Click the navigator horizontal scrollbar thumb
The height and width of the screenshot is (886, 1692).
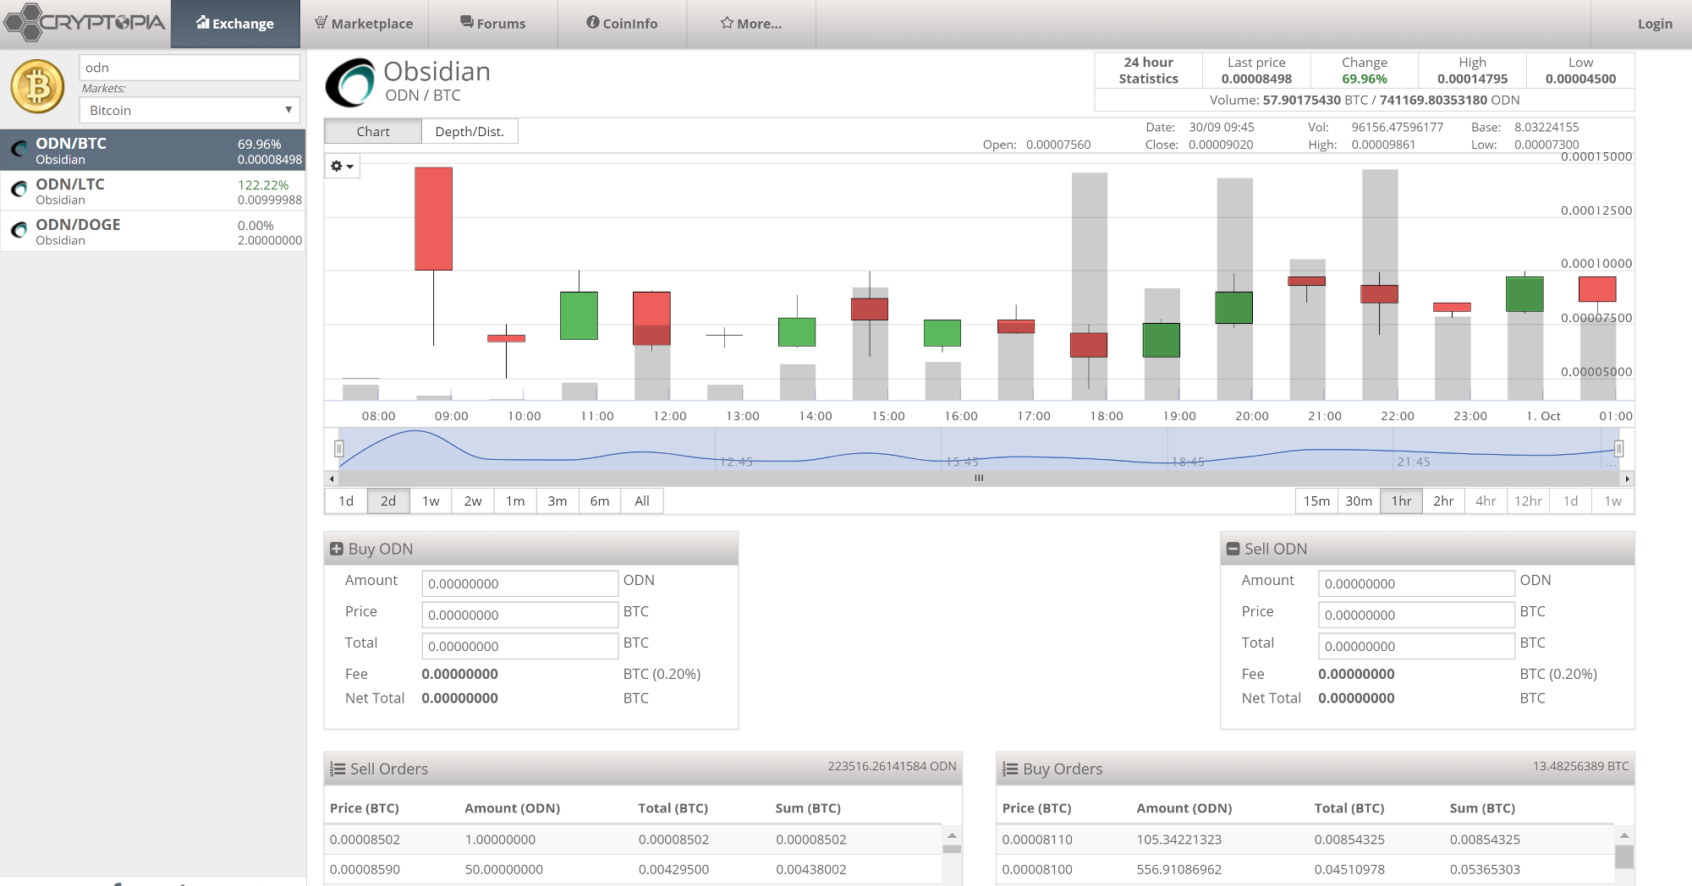pos(979,479)
